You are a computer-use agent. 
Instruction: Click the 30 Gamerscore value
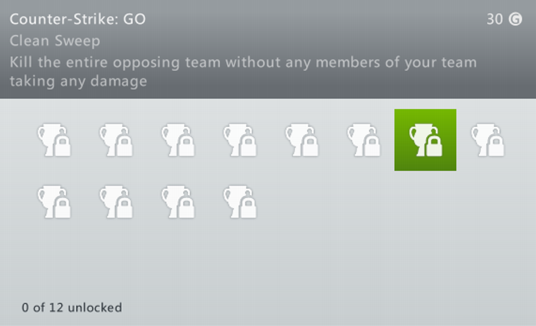pyautogui.click(x=494, y=19)
